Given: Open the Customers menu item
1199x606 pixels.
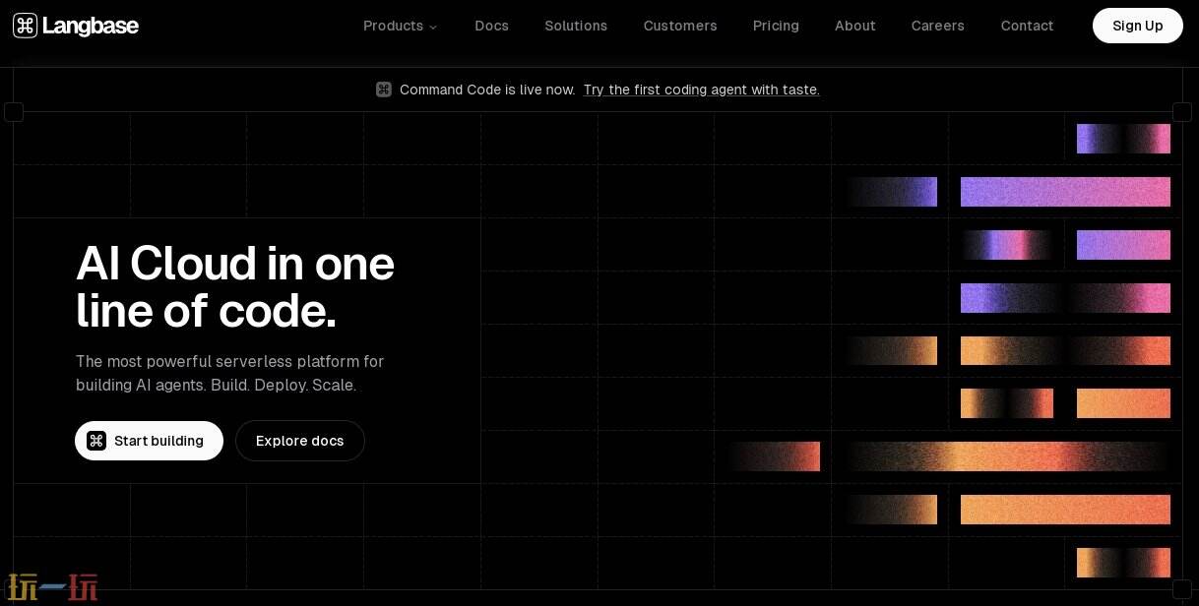Looking at the screenshot, I should tap(680, 26).
